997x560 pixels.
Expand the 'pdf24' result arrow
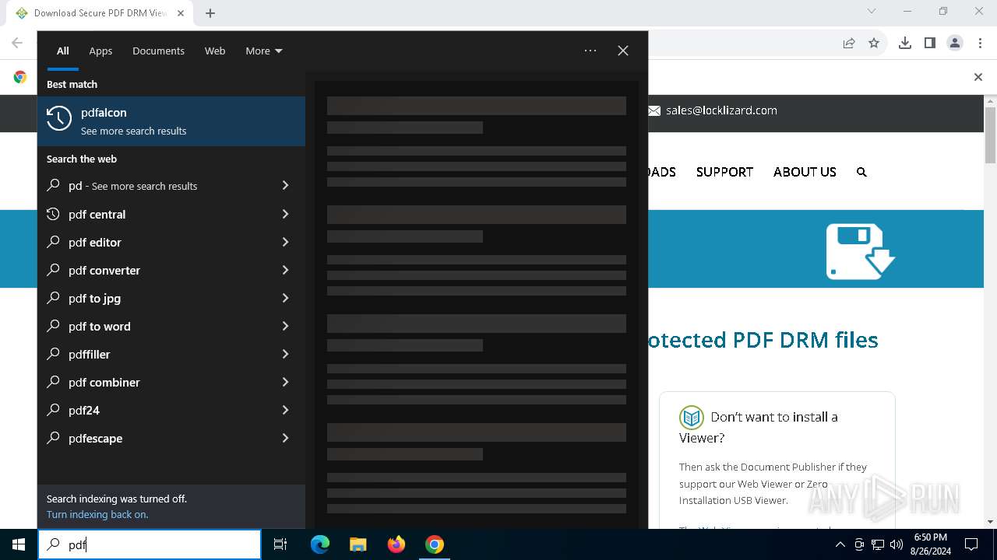[x=285, y=410]
